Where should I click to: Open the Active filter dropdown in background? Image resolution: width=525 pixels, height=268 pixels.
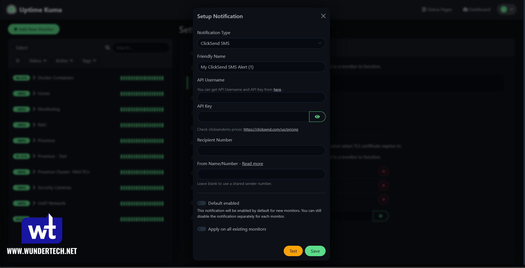(x=64, y=61)
